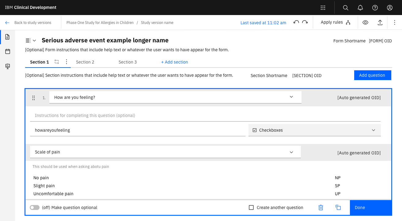Screen dimensions: 402x221
Task: Click the export upload icon
Action: click(380, 22)
